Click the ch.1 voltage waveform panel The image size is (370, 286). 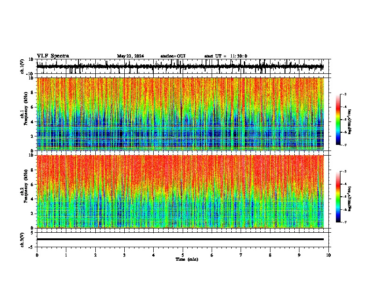pos(184,66)
